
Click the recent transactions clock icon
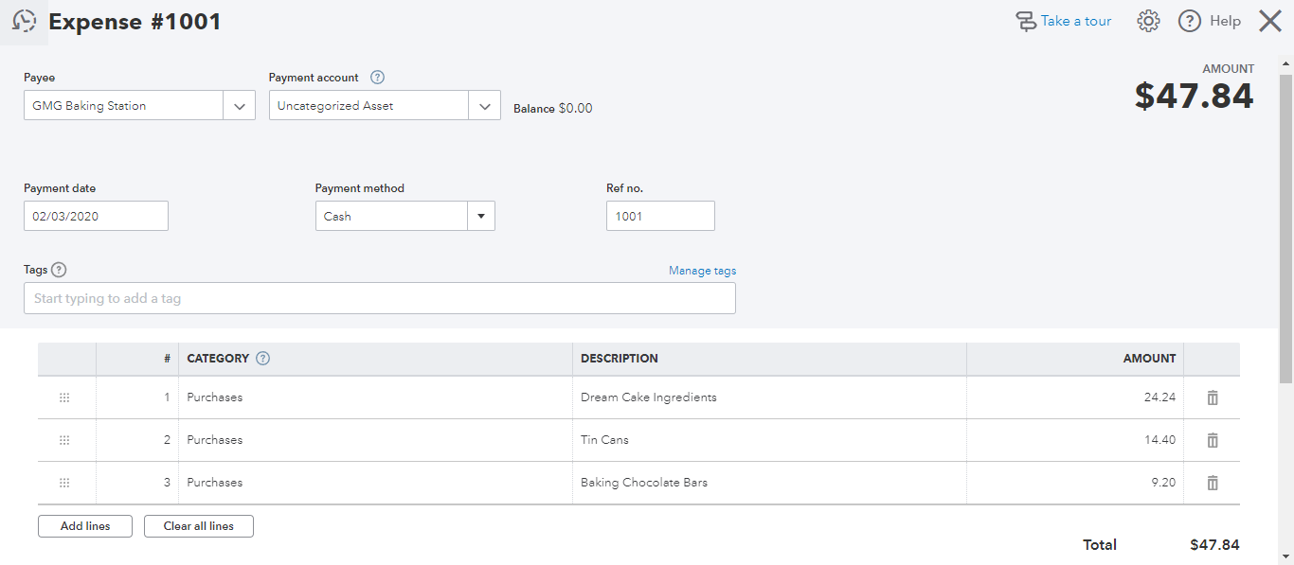pyautogui.click(x=25, y=21)
